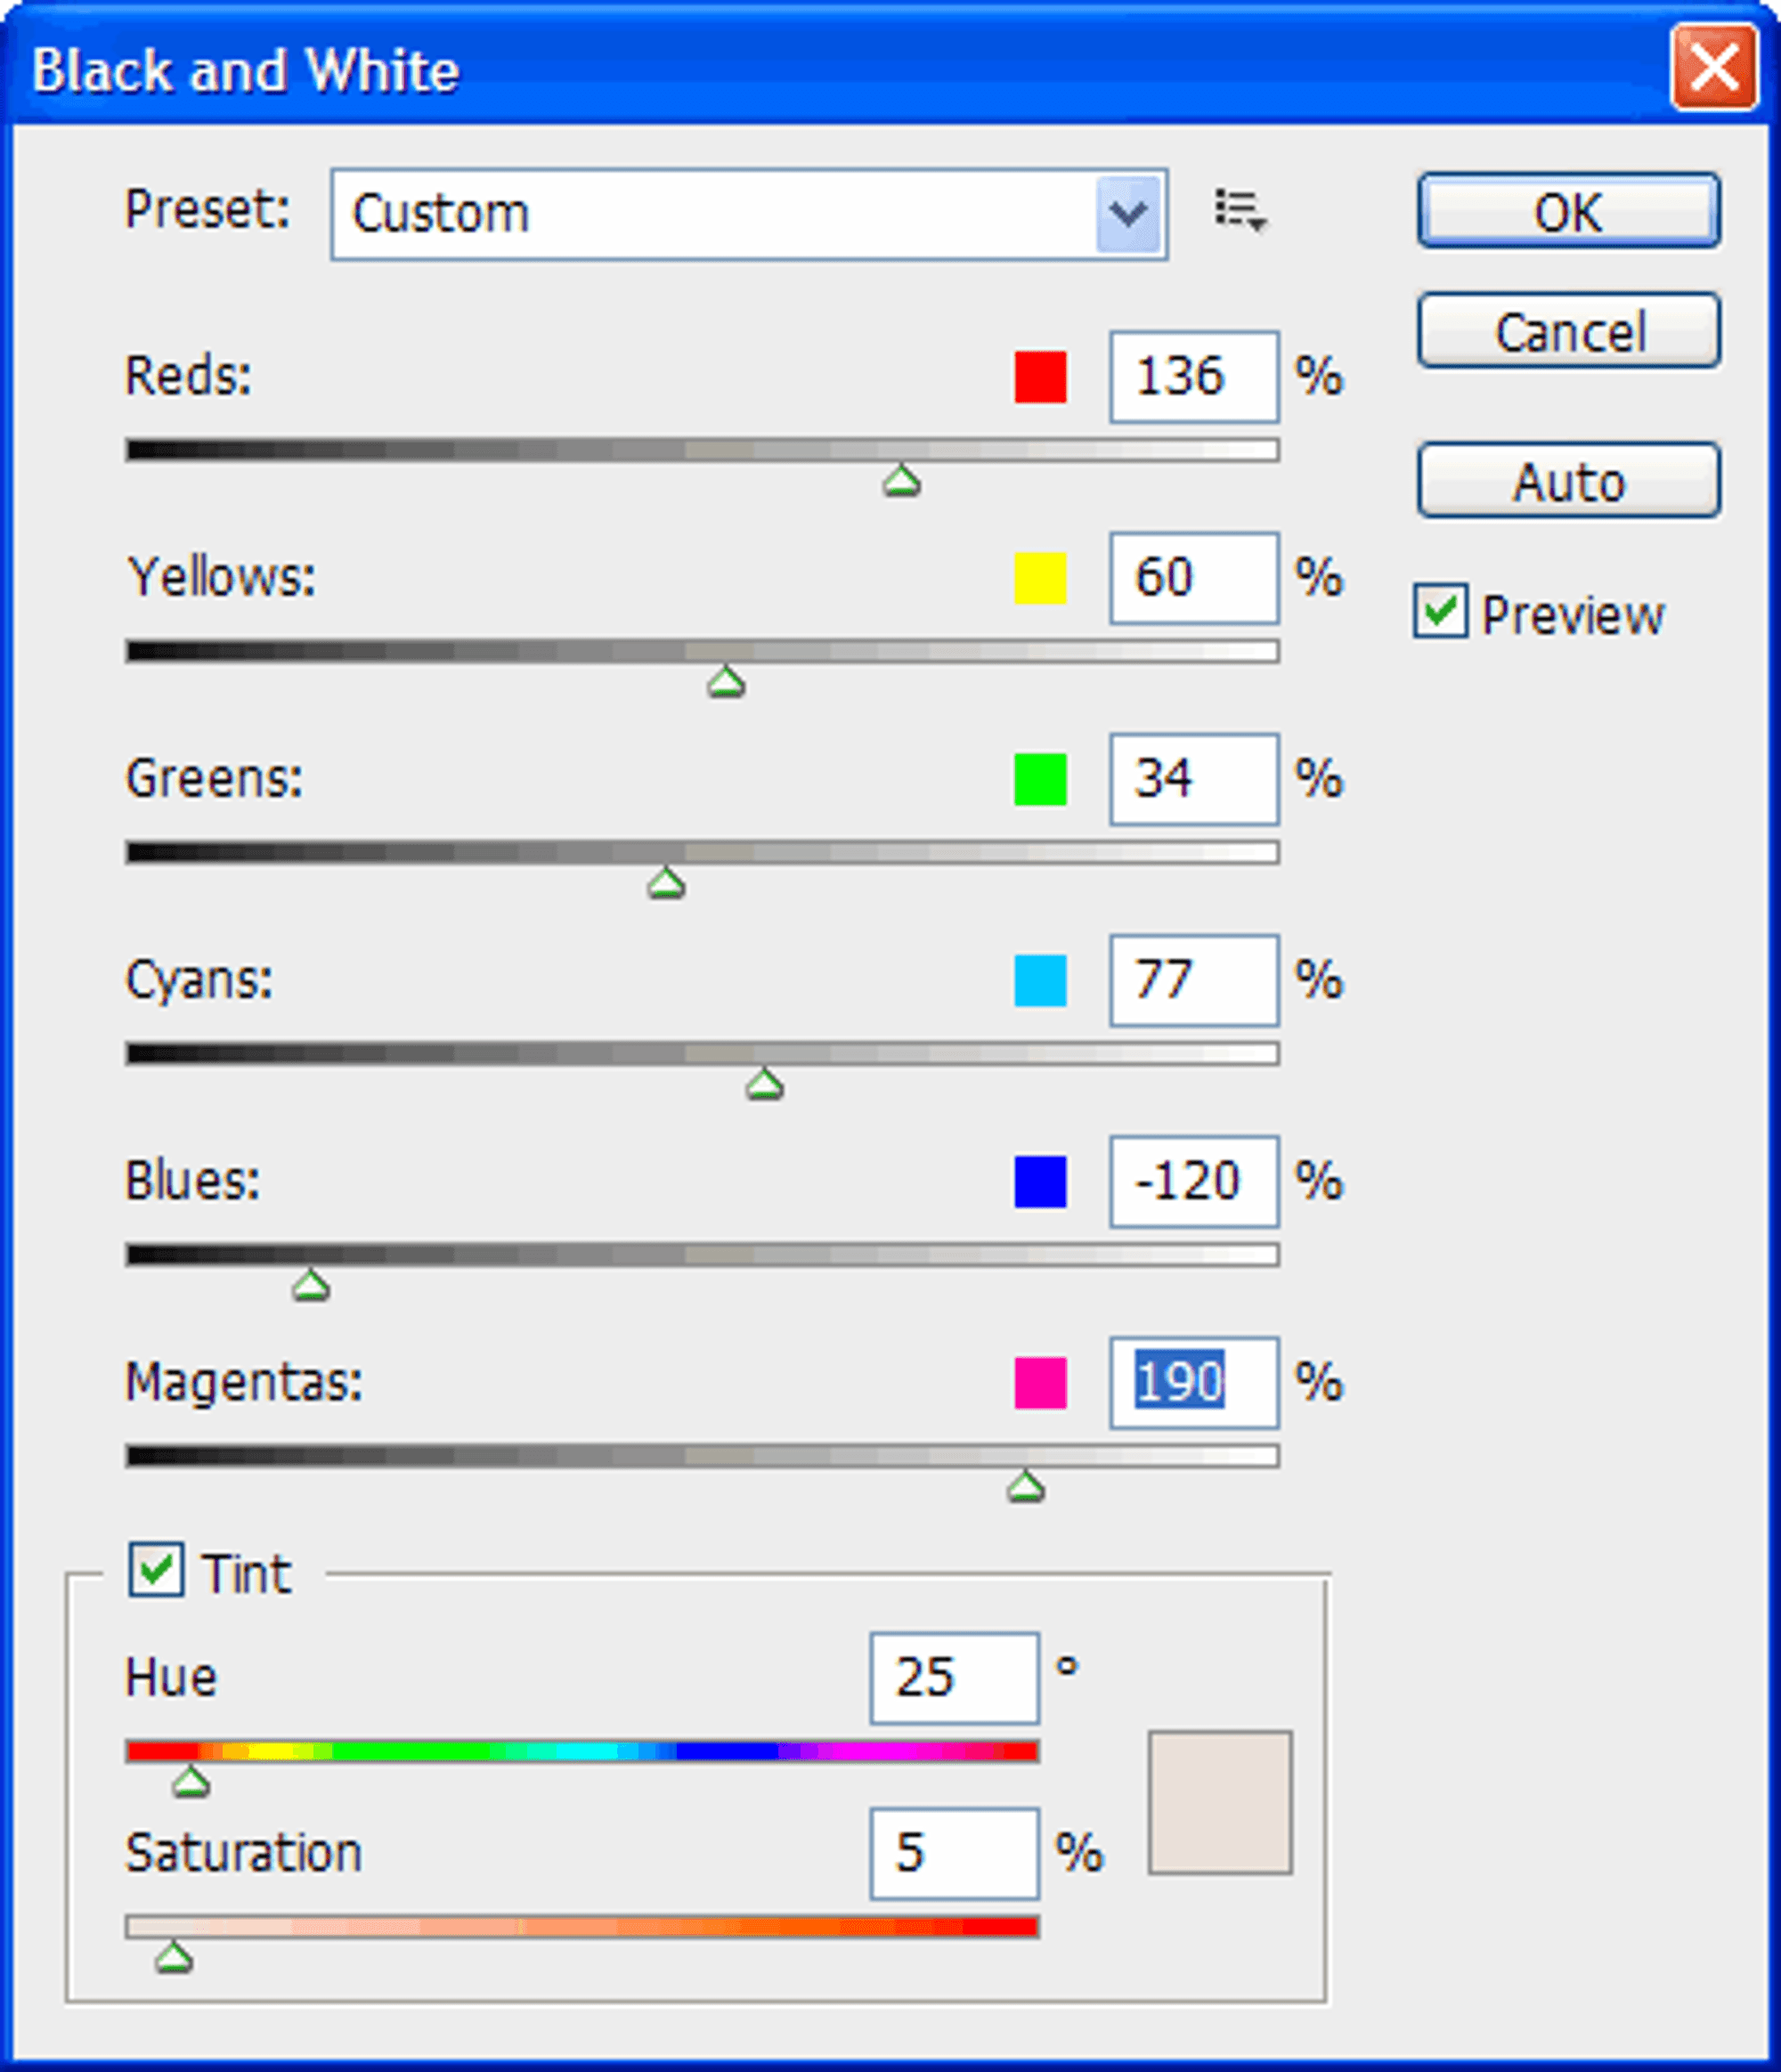The width and height of the screenshot is (1781, 2072).
Task: Open the tint color picker swatch
Action: 1220,1802
